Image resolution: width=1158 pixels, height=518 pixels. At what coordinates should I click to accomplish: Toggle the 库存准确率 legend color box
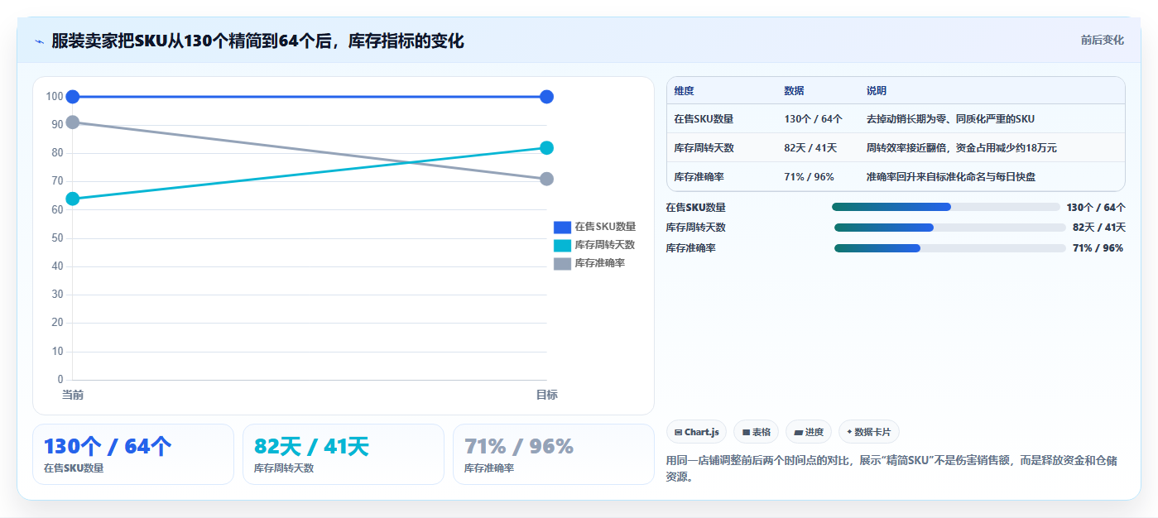tap(562, 263)
